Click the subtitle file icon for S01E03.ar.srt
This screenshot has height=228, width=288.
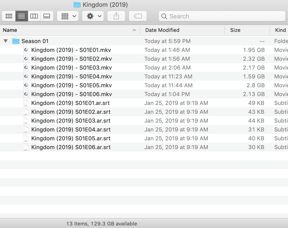pos(26,121)
